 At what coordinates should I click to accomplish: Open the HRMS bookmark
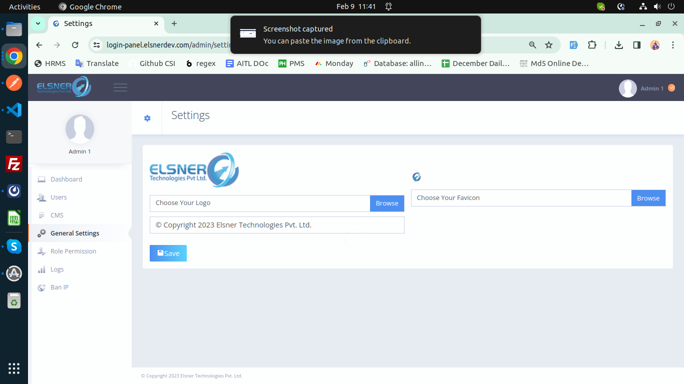[50, 63]
